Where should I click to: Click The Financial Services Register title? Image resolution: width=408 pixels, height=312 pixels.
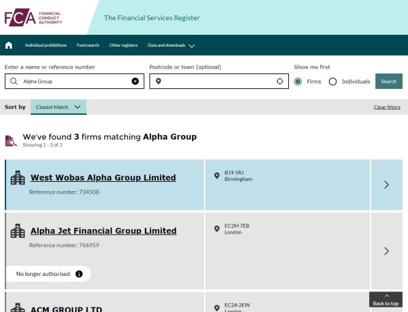tap(152, 18)
